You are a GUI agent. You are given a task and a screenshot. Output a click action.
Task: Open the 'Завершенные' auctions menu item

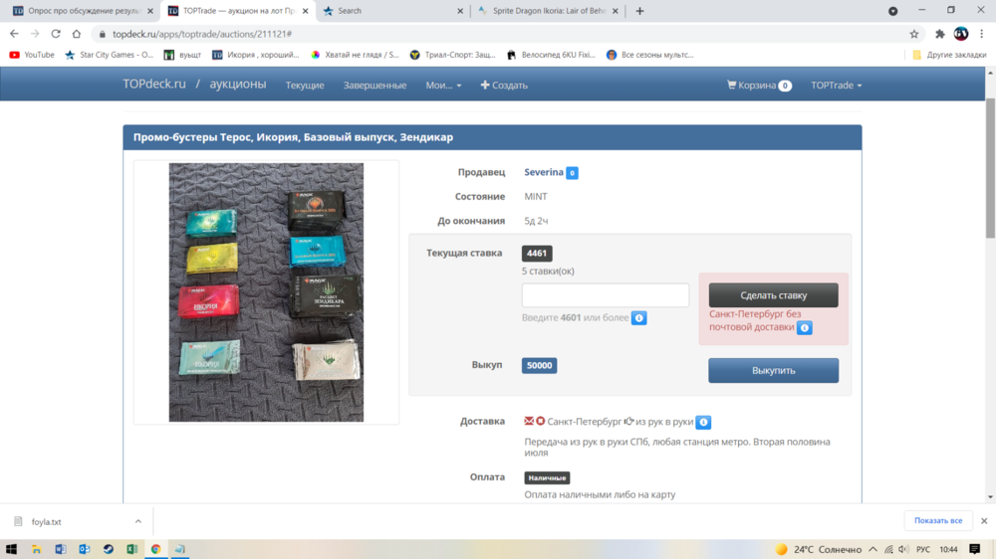tap(374, 86)
